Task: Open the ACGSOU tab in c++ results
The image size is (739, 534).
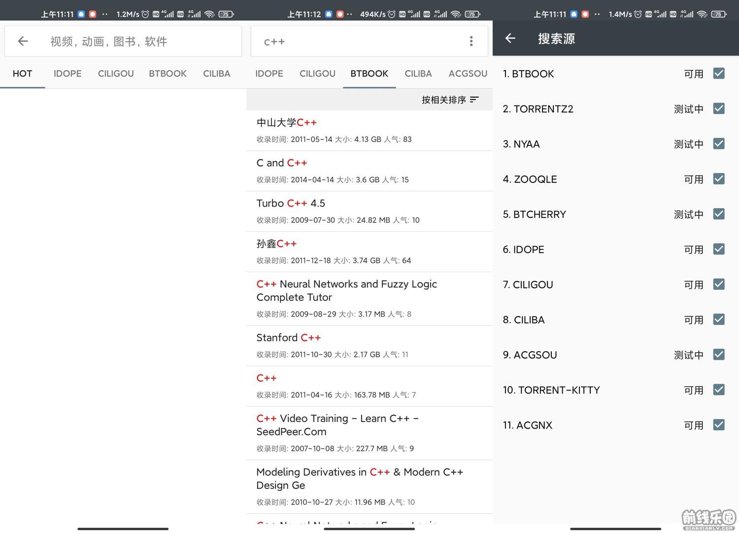Action: click(468, 73)
